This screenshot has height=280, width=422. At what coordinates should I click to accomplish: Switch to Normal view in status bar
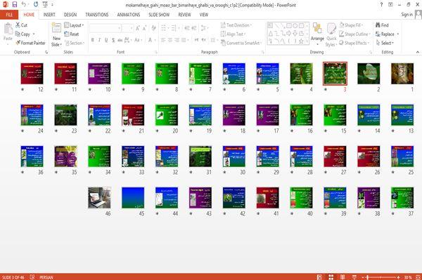[319, 277]
